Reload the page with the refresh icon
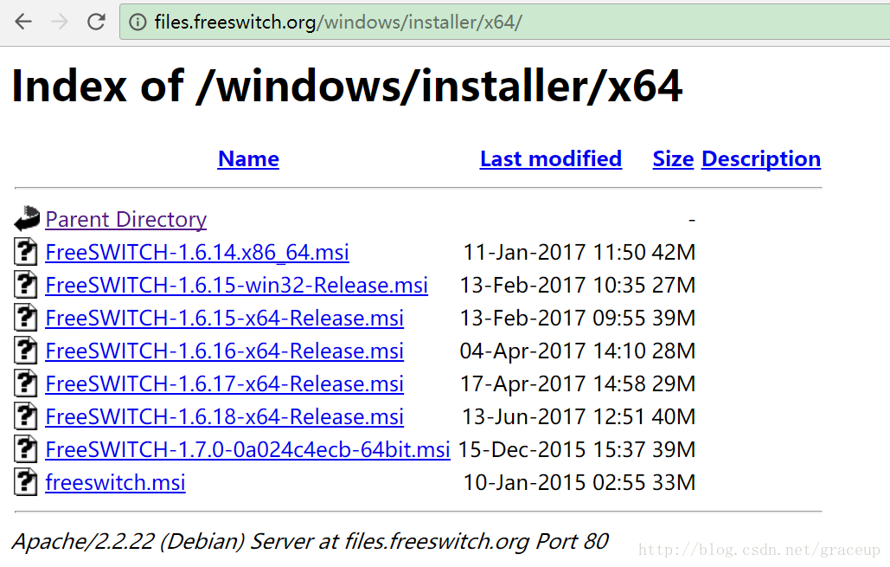Image resolution: width=890 pixels, height=567 pixels. [x=96, y=22]
